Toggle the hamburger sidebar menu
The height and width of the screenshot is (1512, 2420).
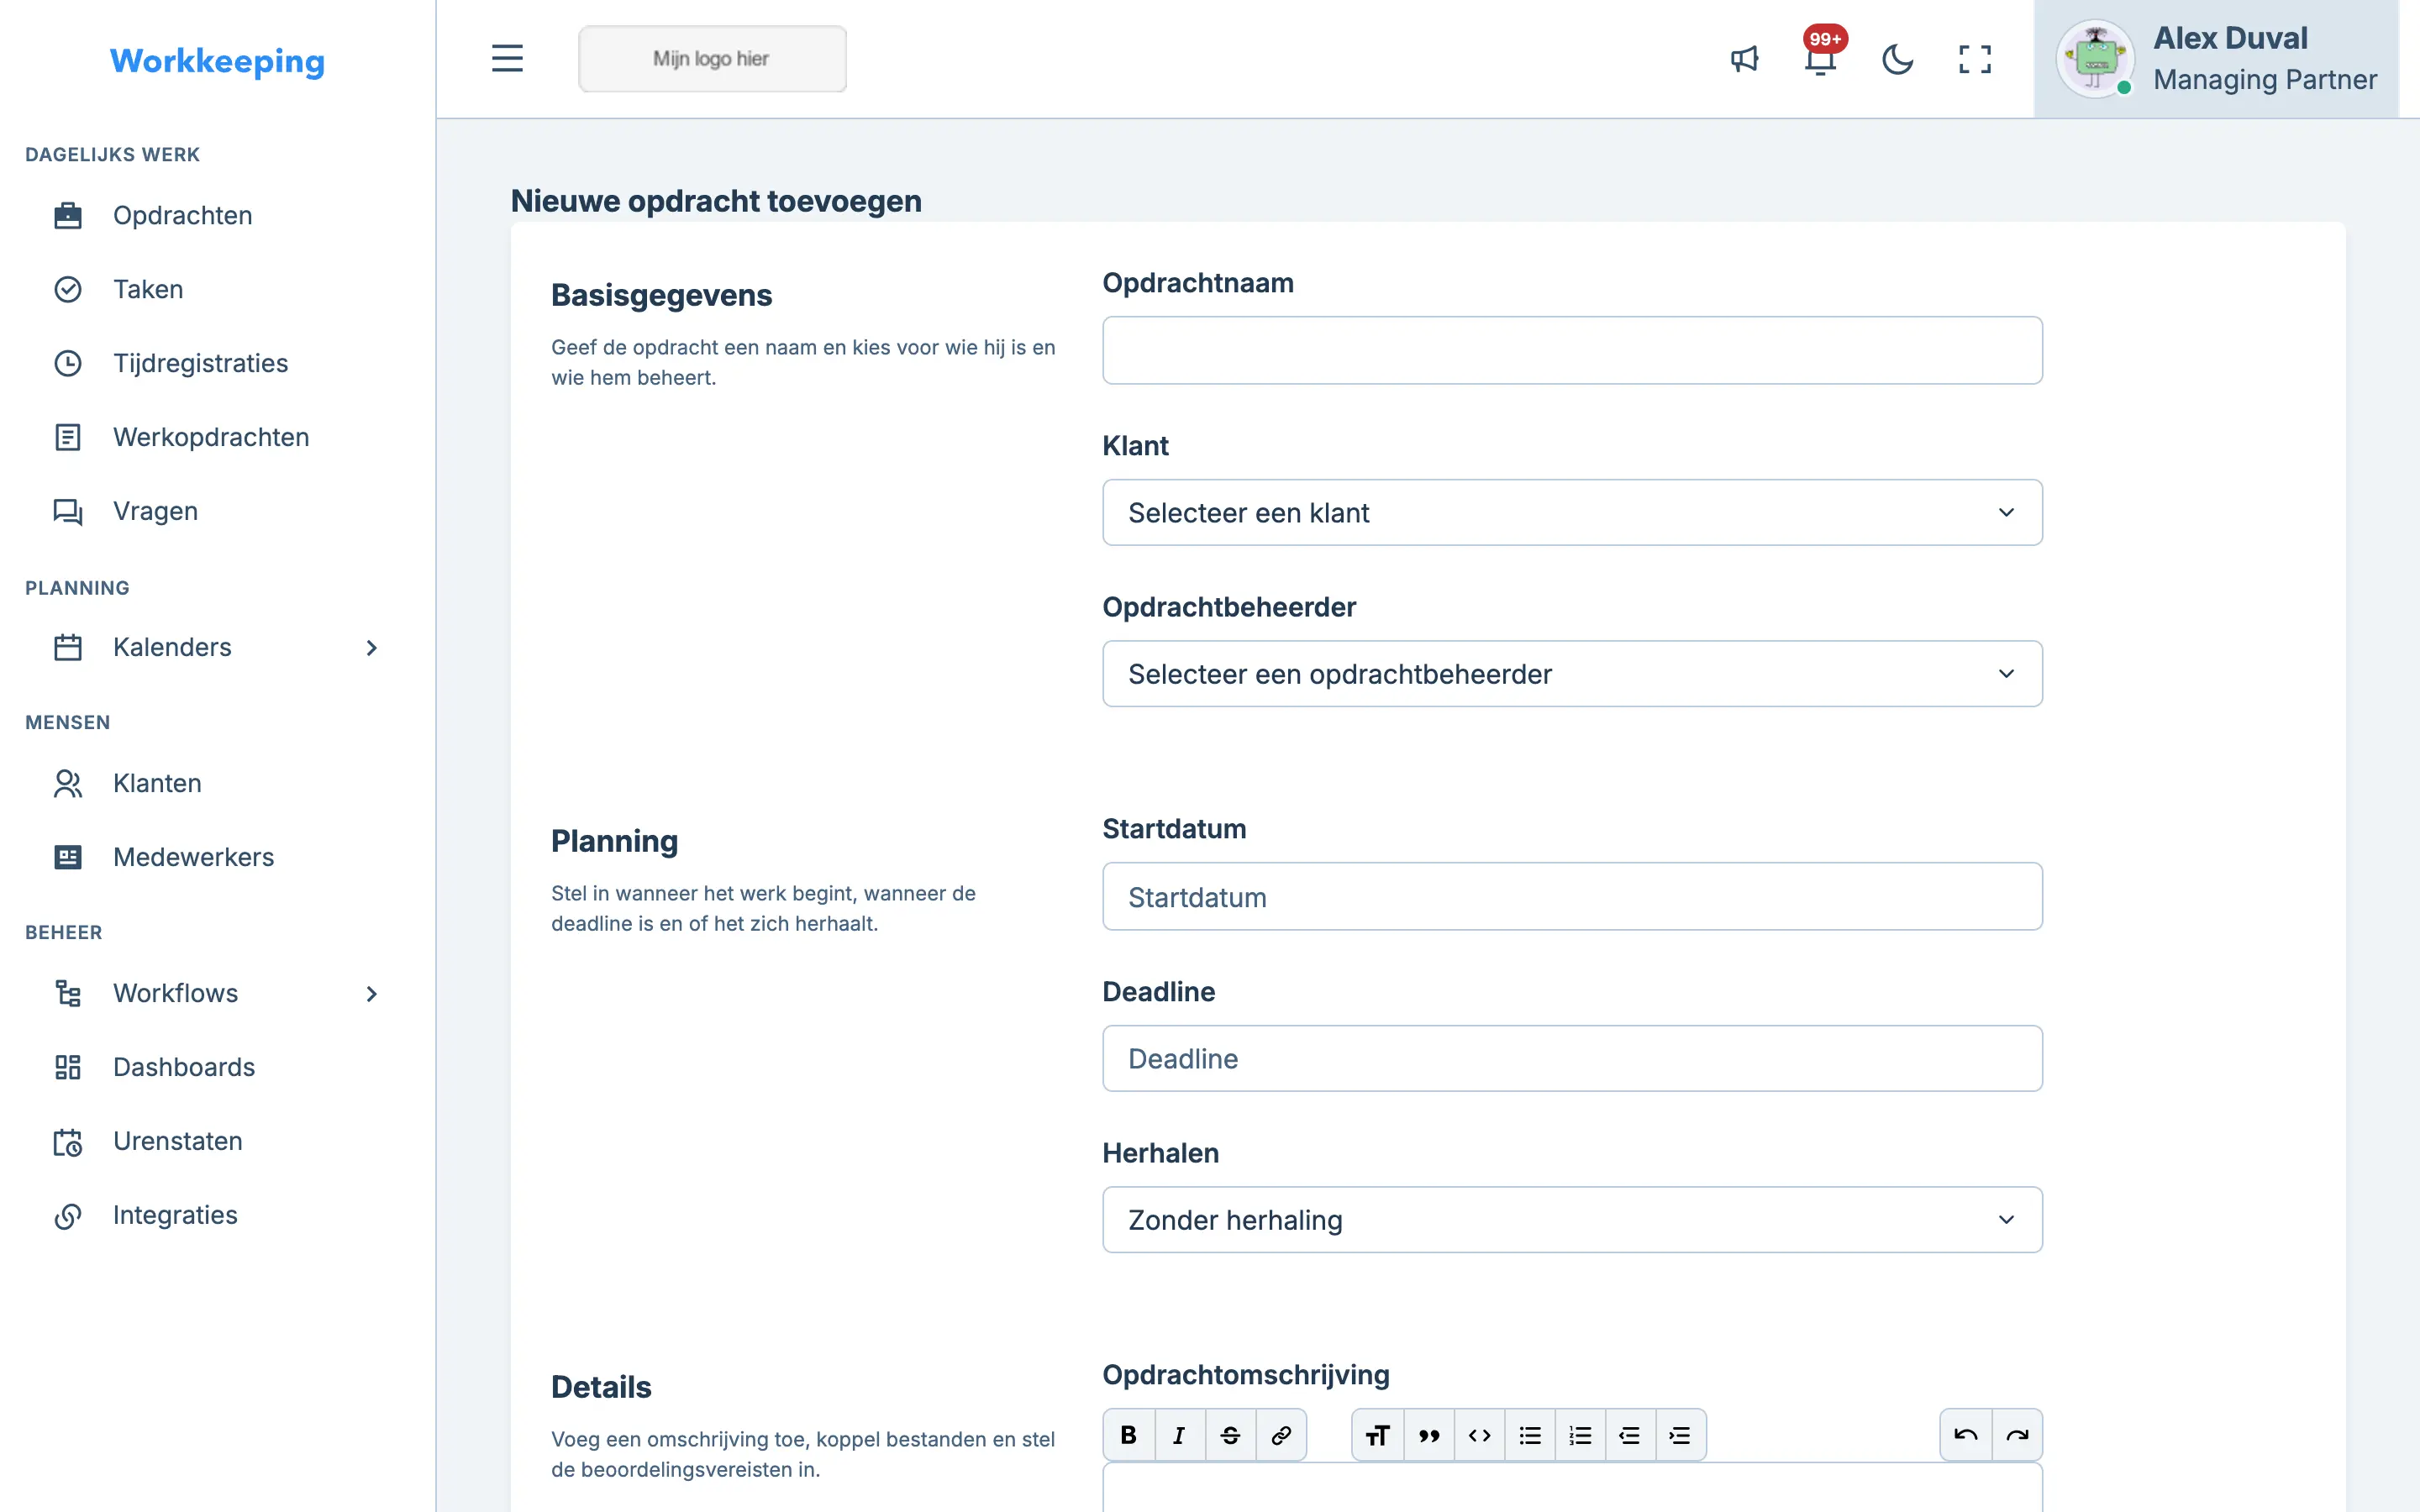click(x=507, y=58)
